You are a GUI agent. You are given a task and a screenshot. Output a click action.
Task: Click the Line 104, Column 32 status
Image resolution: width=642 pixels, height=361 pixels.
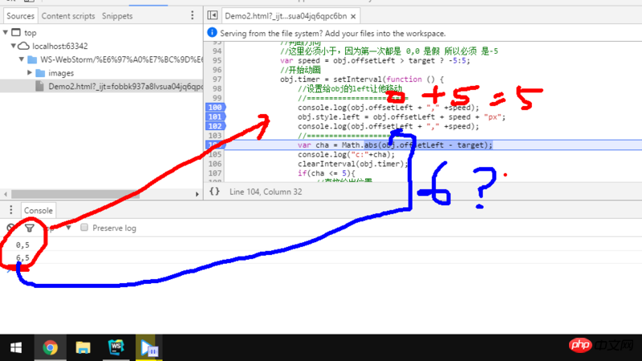[266, 192]
